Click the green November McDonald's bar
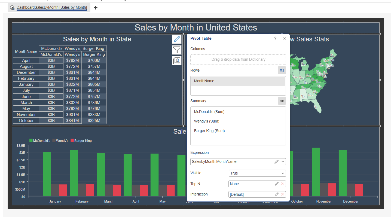The width and height of the screenshot is (391, 217). point(316,172)
